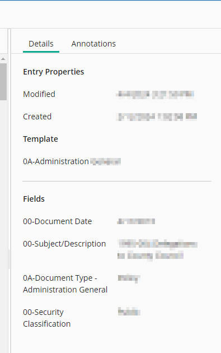Open the Annotations tab

point(93,44)
